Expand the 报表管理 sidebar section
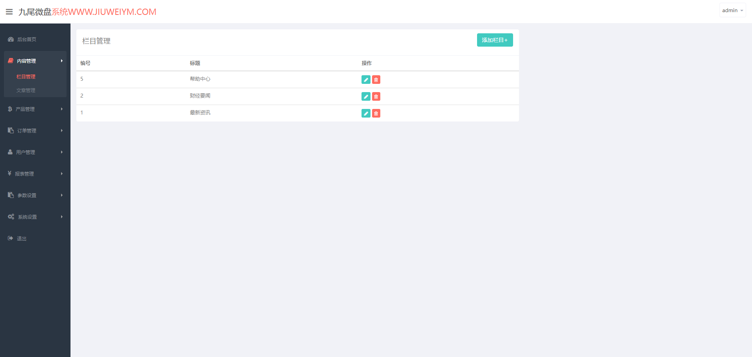The height and width of the screenshot is (357, 752). [35, 174]
